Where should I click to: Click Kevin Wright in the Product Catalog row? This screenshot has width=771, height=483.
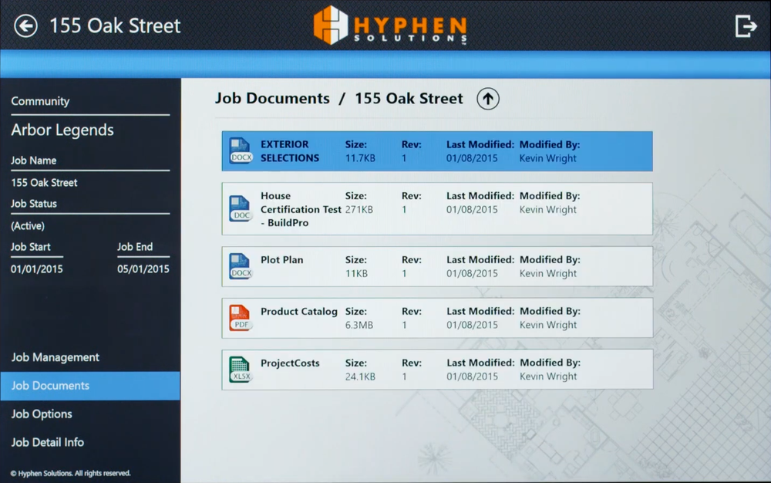click(547, 325)
